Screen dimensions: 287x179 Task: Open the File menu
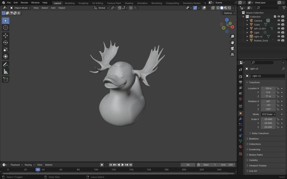pyautogui.click(x=9, y=3)
